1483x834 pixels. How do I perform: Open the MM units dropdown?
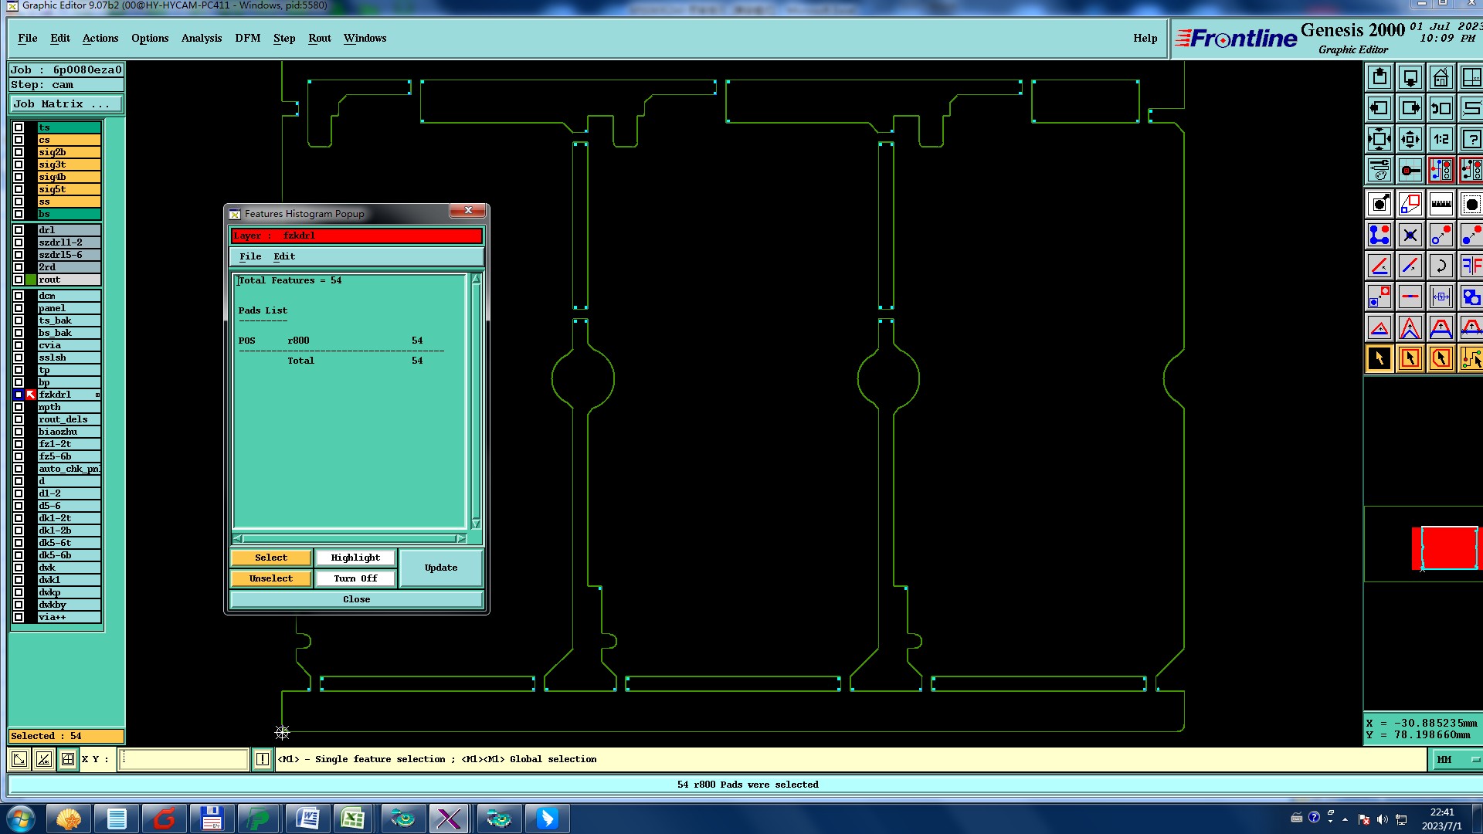[1457, 760]
